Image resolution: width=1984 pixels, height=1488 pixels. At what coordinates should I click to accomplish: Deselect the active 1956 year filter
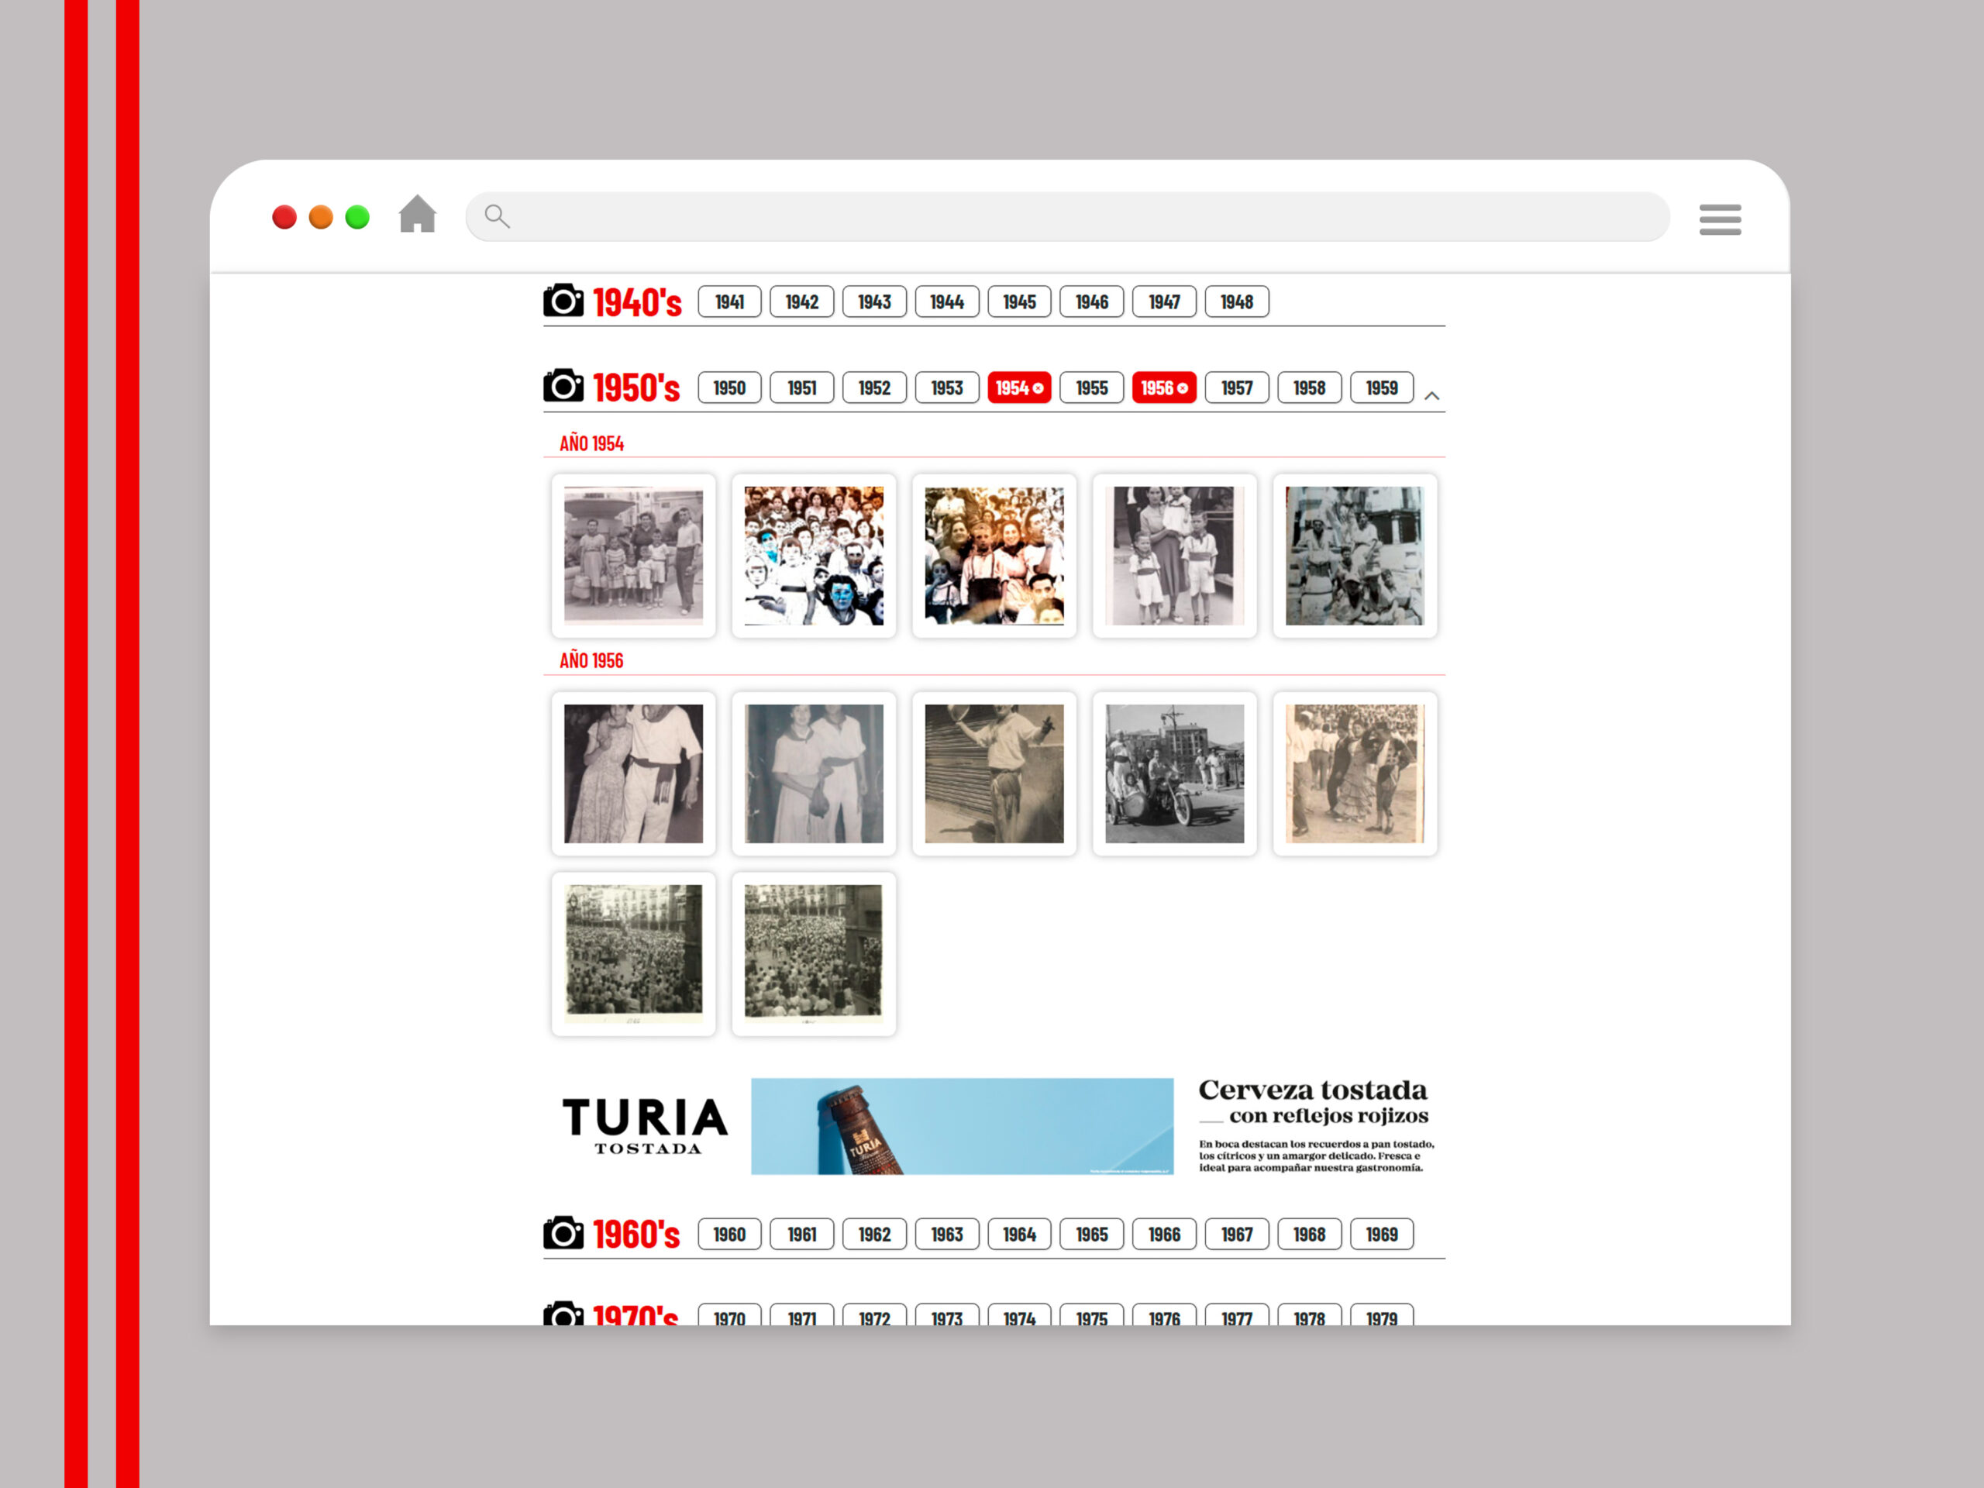[x=1164, y=387]
